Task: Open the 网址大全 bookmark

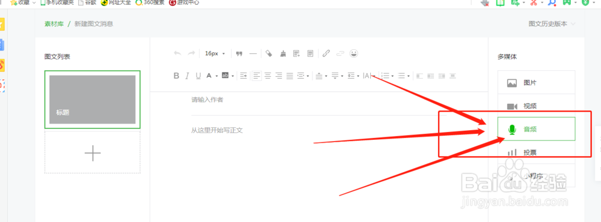Action: pos(116,2)
